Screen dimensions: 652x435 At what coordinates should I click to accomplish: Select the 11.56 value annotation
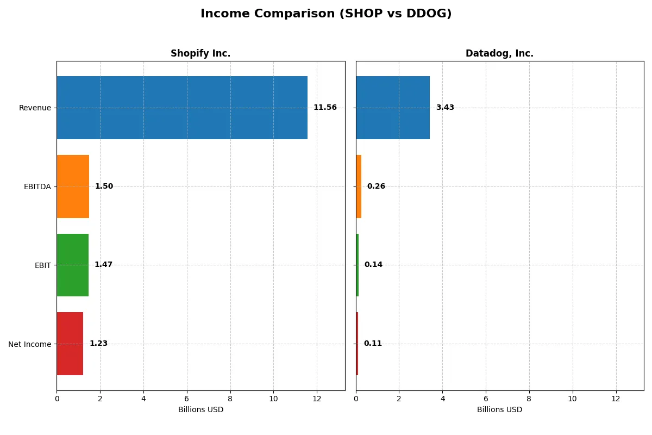(x=324, y=107)
